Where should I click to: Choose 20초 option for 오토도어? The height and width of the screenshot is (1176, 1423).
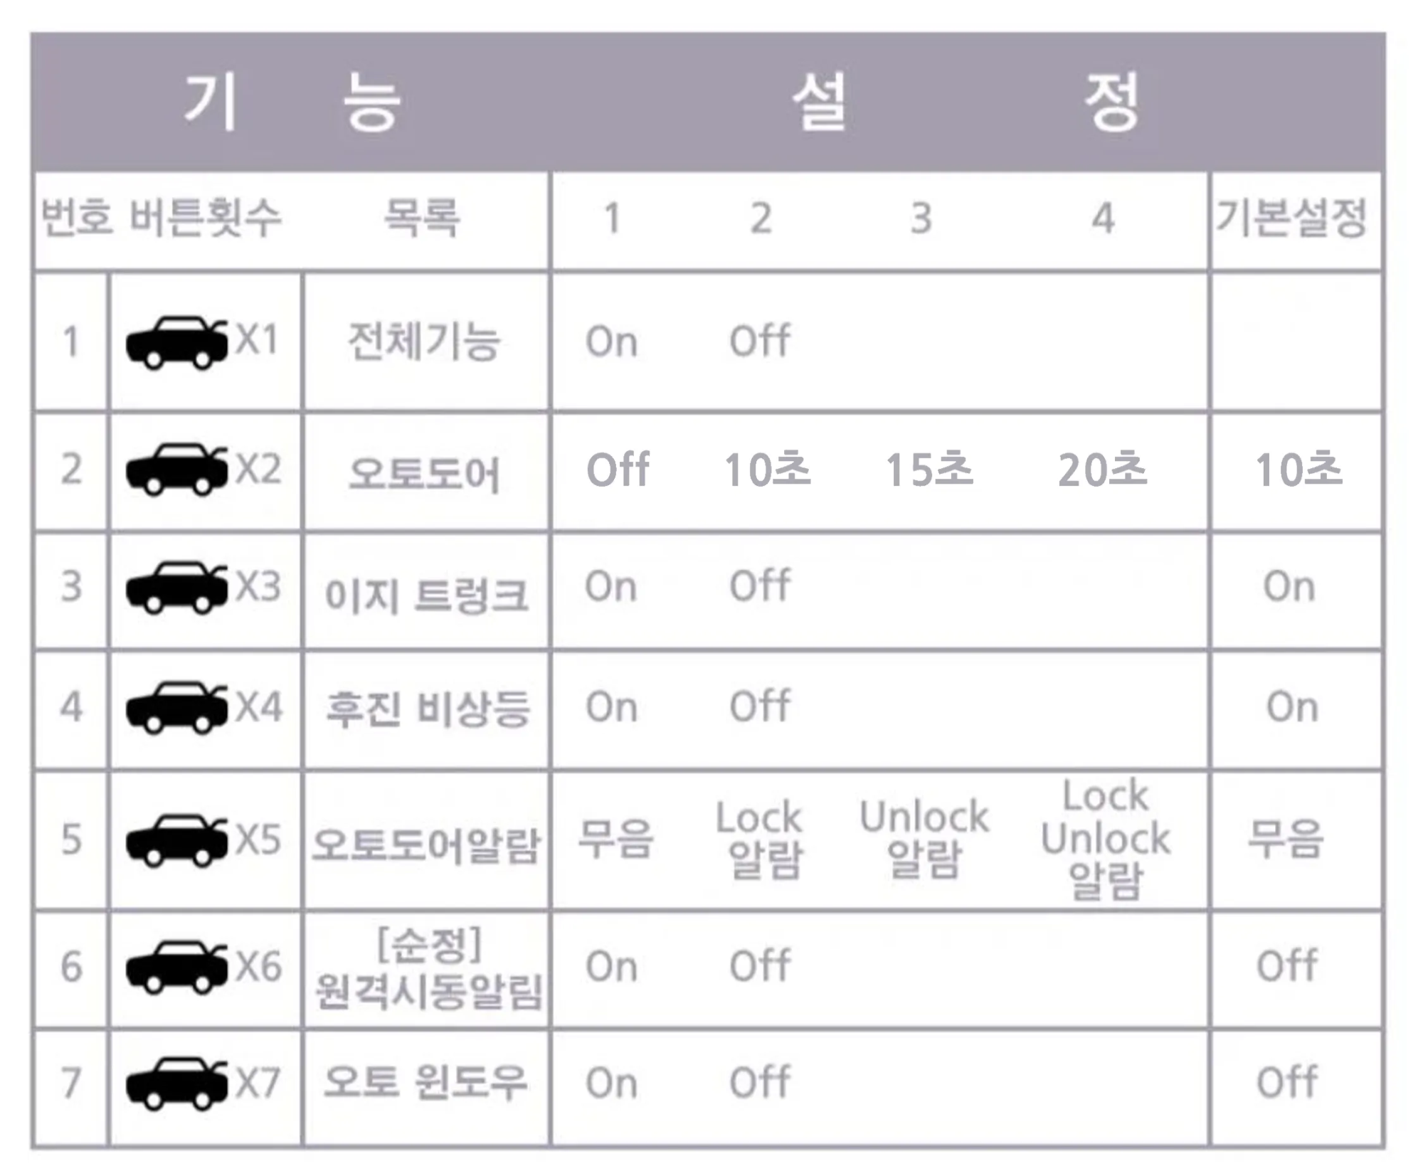click(x=1102, y=470)
